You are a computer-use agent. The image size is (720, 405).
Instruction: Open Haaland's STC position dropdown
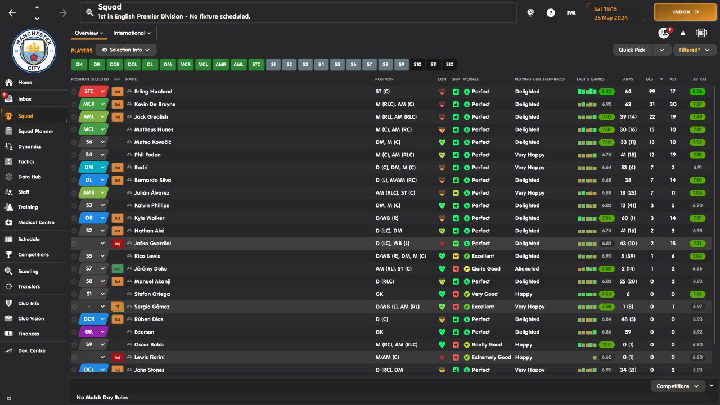[102, 91]
